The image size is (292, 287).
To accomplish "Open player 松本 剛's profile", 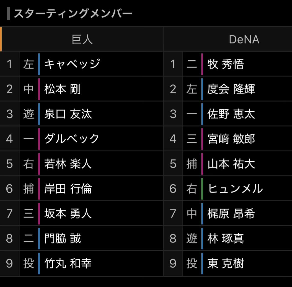I will [x=63, y=89].
